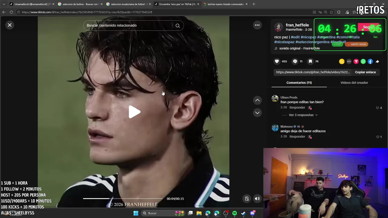Like the video with heart icon
This screenshot has height=218, width=388.
pos(277,61)
